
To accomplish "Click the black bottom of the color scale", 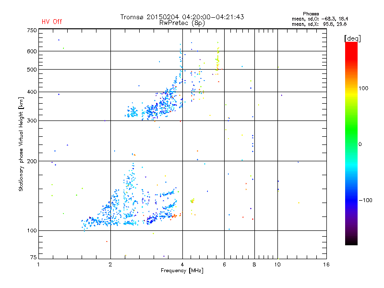I will tap(351, 241).
